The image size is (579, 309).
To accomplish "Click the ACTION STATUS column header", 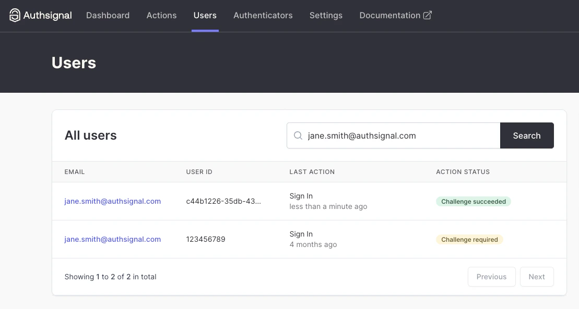I will pos(463,172).
